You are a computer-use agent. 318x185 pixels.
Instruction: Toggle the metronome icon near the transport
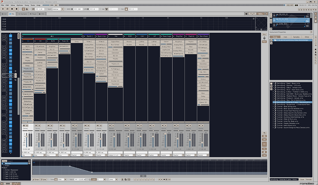27,9
